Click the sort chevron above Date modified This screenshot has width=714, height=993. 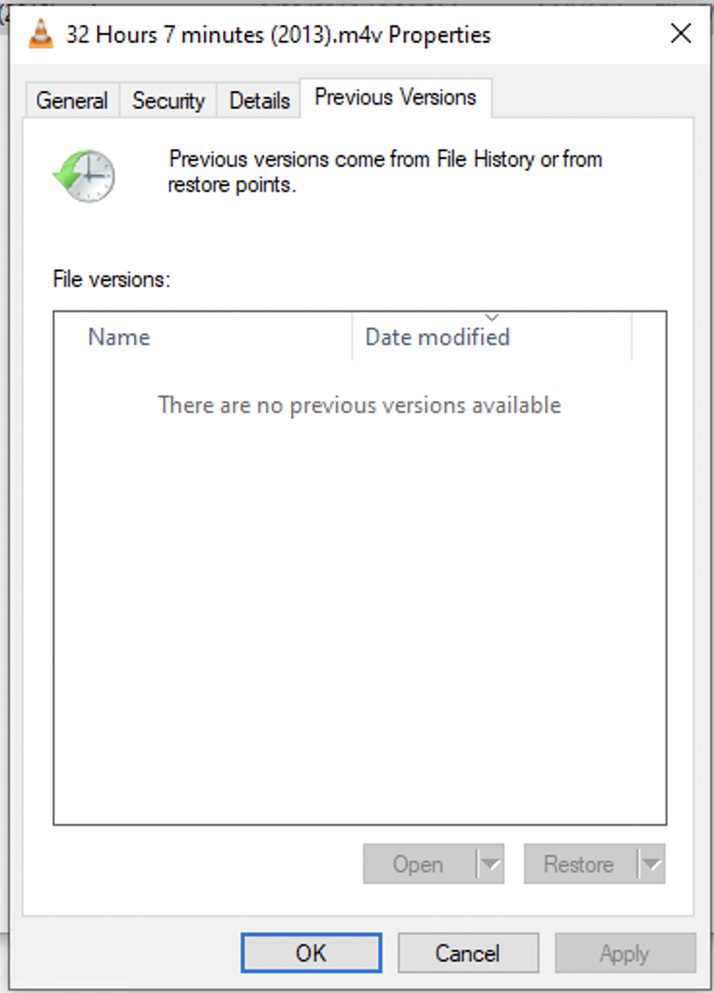(492, 317)
